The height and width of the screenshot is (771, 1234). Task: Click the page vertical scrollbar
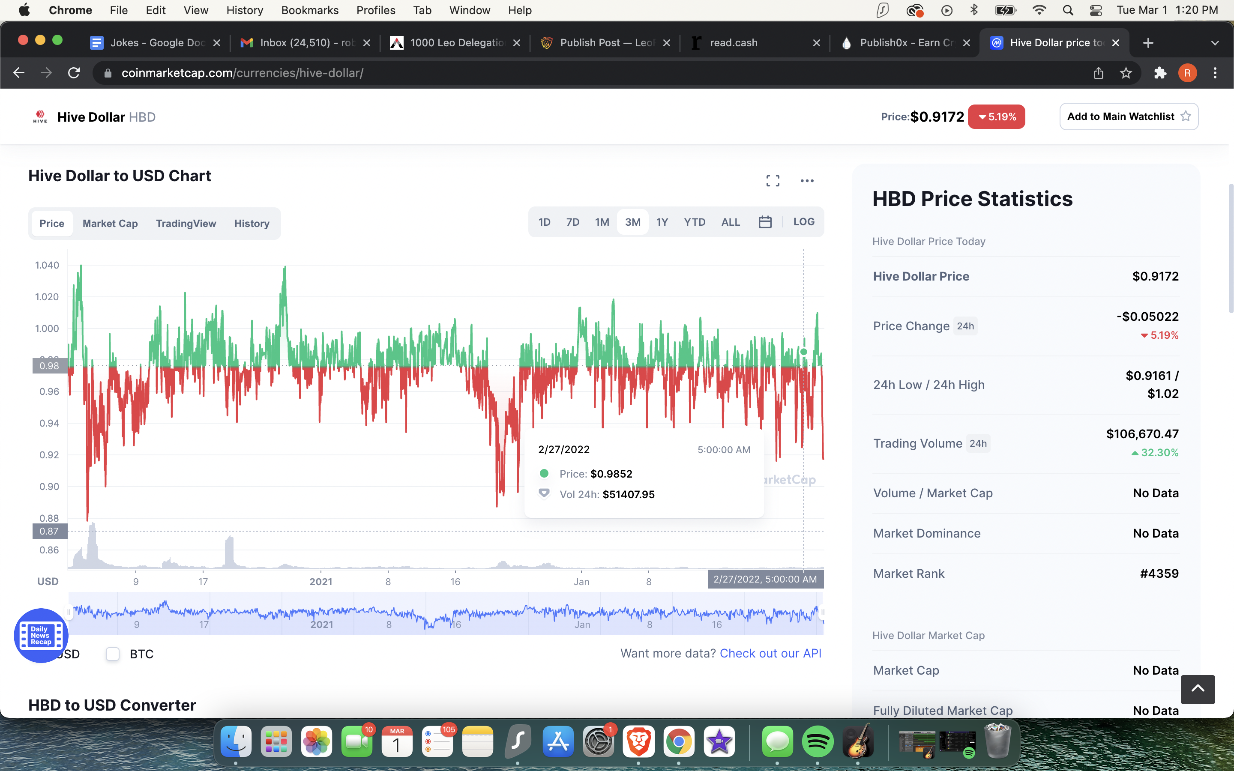coord(1231,248)
